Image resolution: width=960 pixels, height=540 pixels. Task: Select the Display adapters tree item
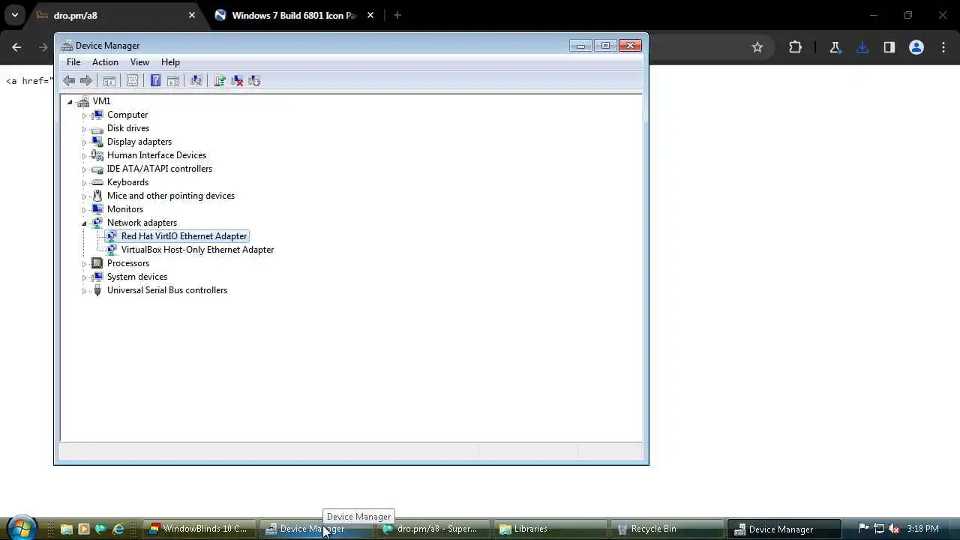click(x=139, y=142)
